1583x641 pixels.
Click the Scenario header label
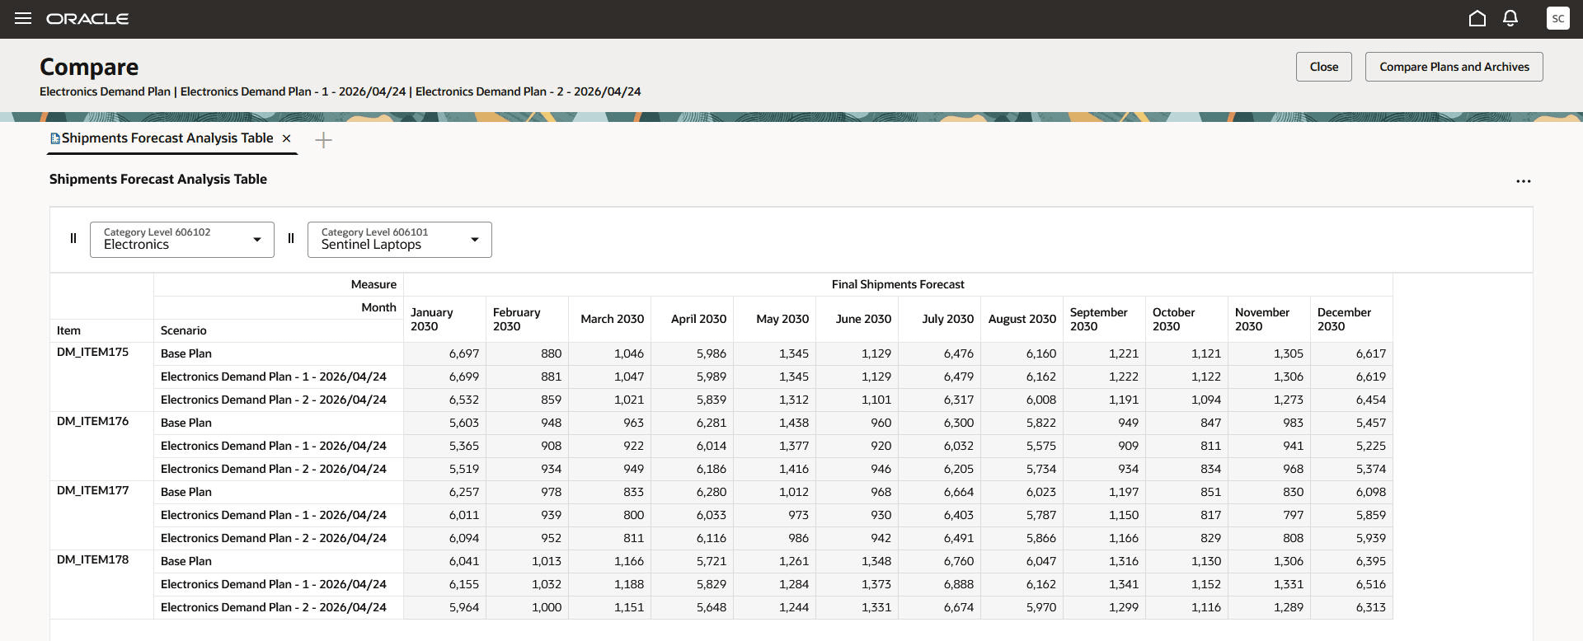click(183, 330)
